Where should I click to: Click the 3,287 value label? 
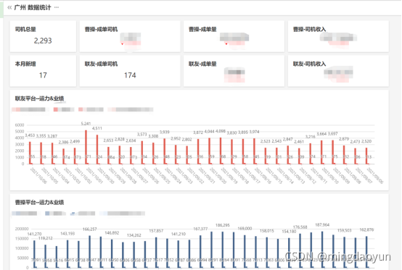52,136
